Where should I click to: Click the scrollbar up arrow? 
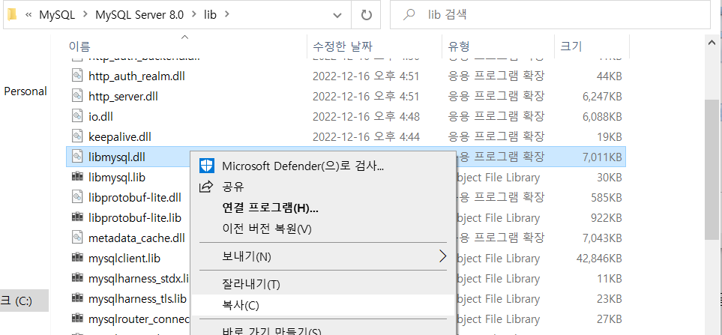click(x=712, y=42)
